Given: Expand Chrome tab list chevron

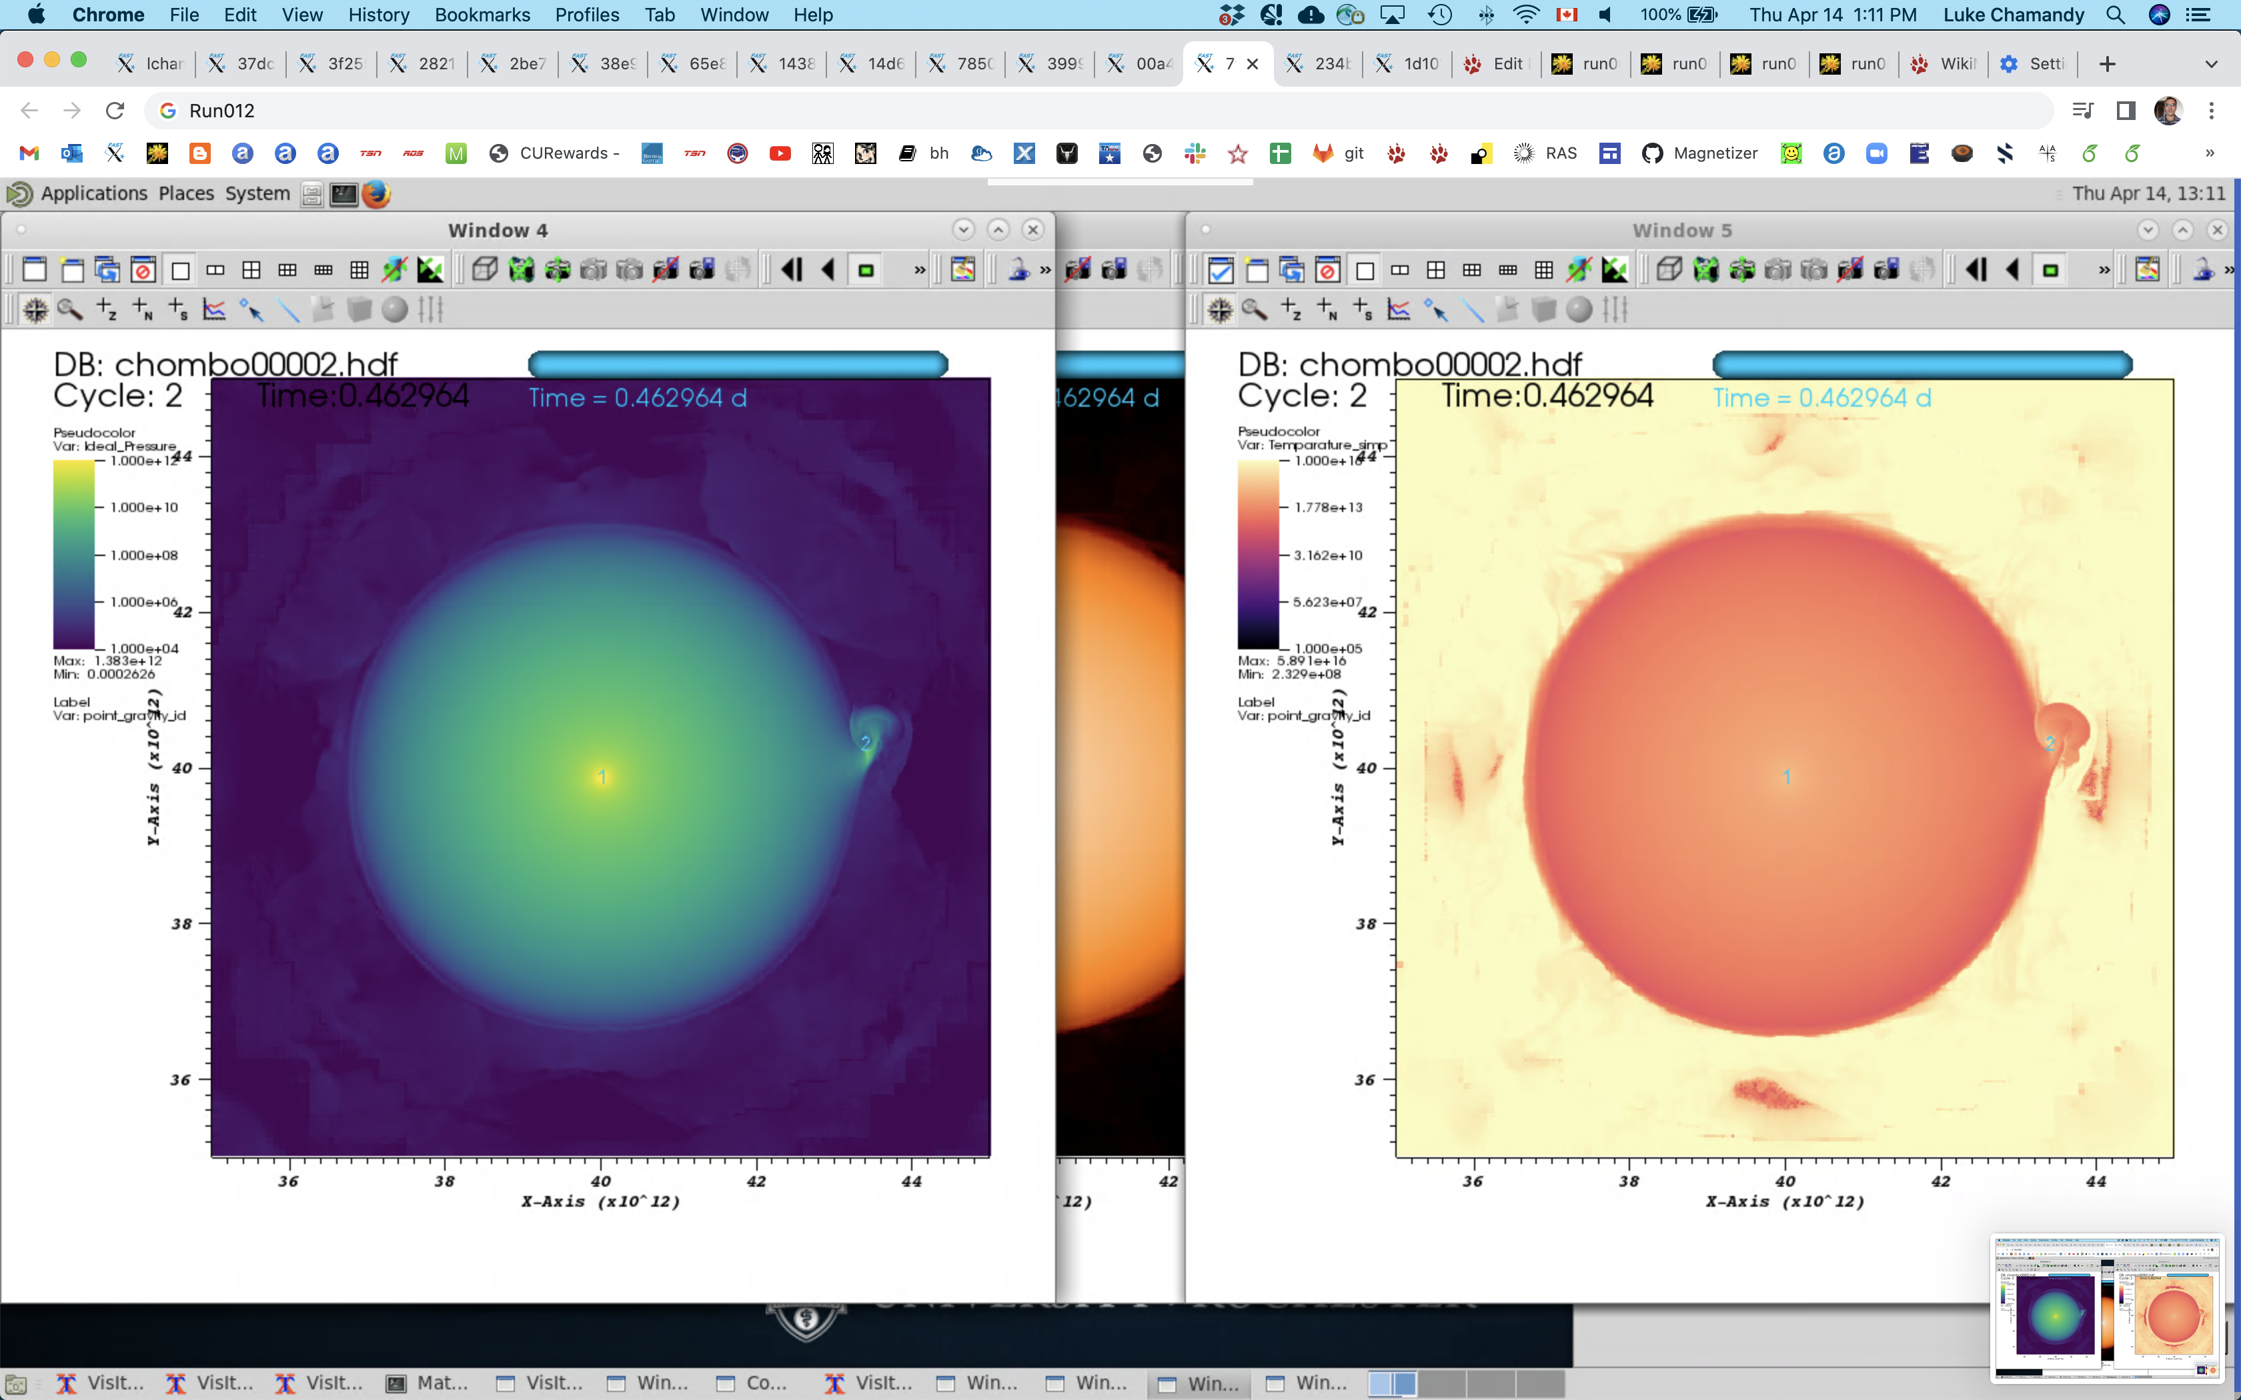Looking at the screenshot, I should coord(2212,64).
